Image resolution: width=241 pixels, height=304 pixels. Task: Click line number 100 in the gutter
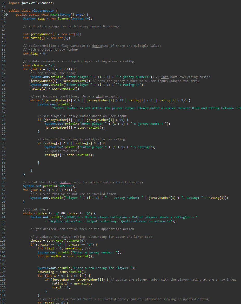click(x=3, y=241)
